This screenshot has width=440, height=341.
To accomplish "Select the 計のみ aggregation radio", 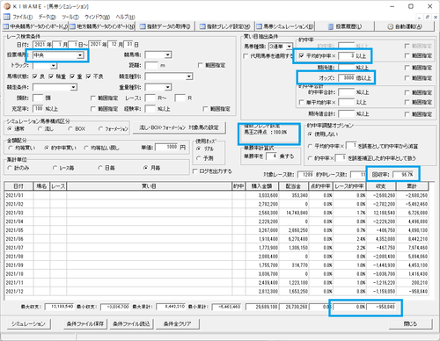I will (x=10, y=168).
